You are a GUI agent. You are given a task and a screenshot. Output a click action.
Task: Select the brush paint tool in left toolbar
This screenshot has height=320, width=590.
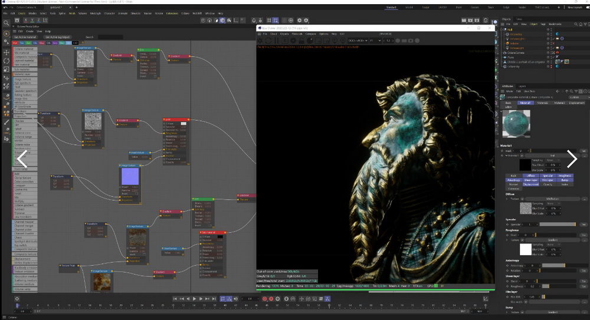tap(6, 122)
